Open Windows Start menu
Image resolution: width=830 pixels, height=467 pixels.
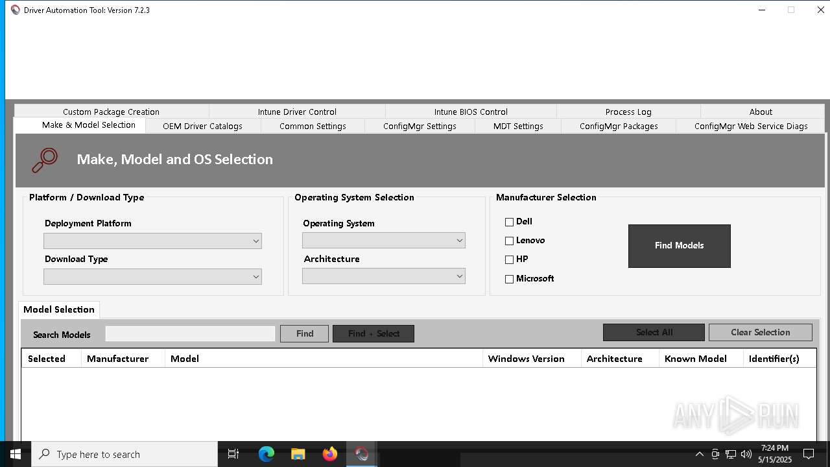(16, 454)
